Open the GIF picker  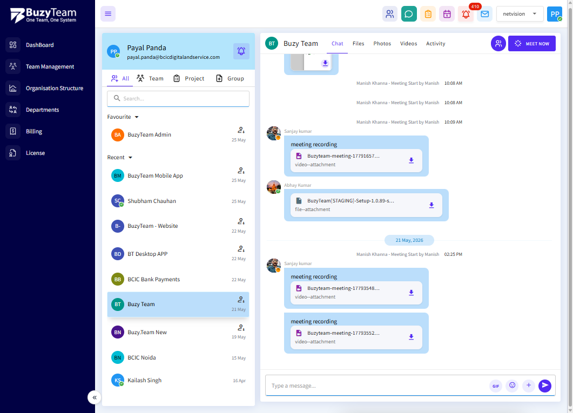[496, 386]
